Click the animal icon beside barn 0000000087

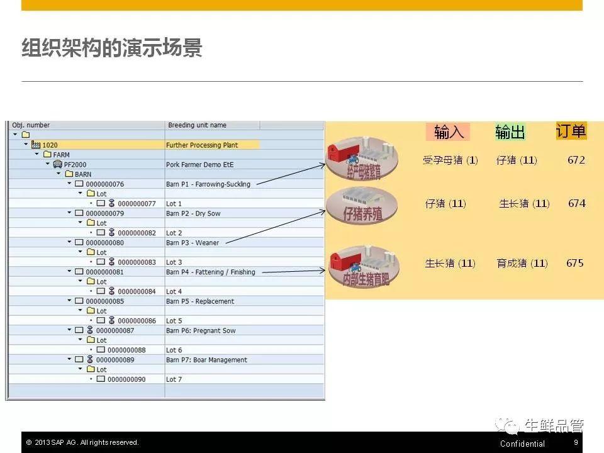click(x=90, y=330)
